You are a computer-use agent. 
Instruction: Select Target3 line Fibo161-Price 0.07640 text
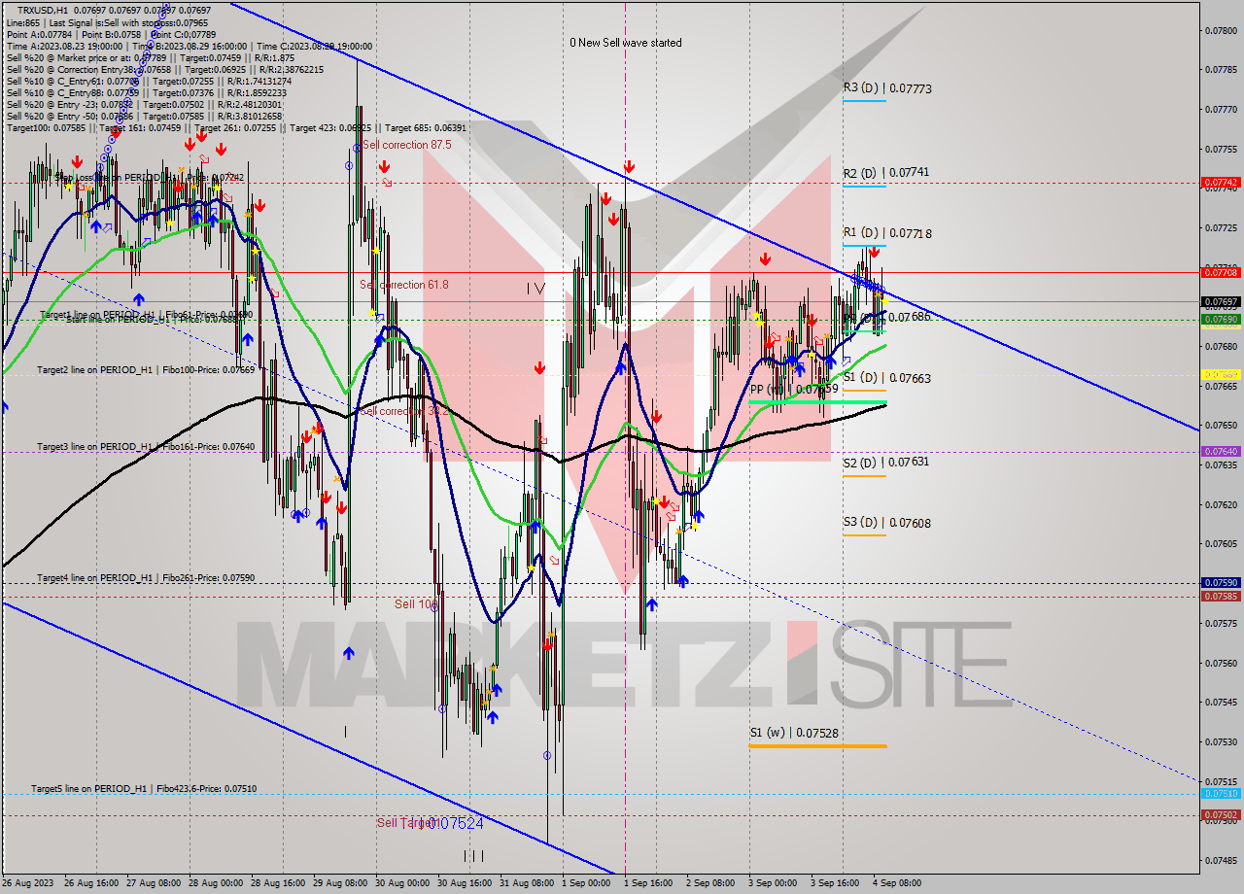tap(146, 447)
